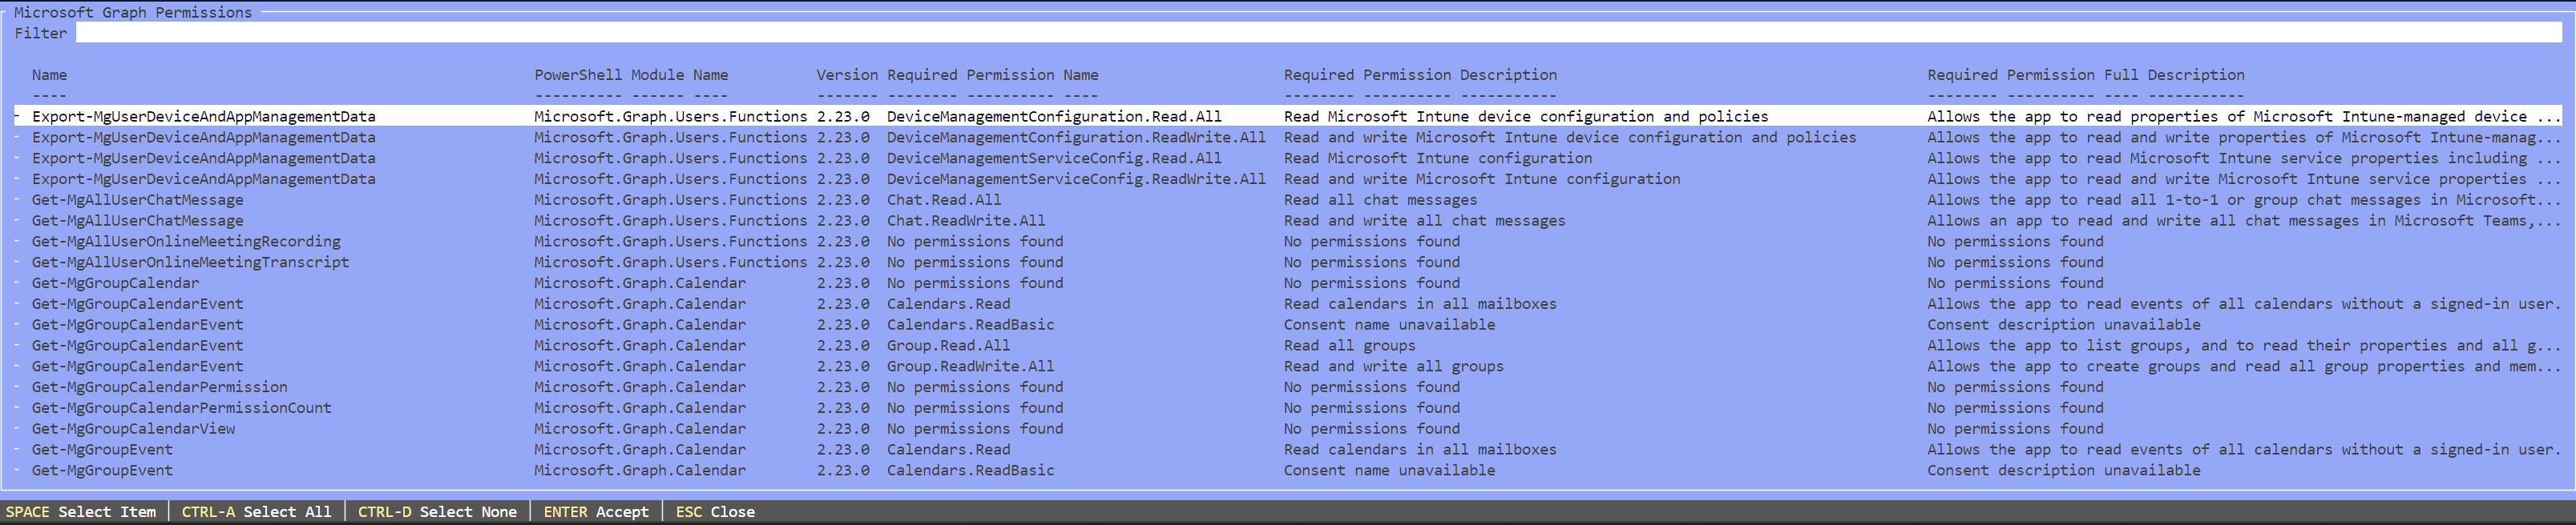The image size is (2576, 525).
Task: Select the Group.Read.All permission cell
Action: (x=948, y=347)
